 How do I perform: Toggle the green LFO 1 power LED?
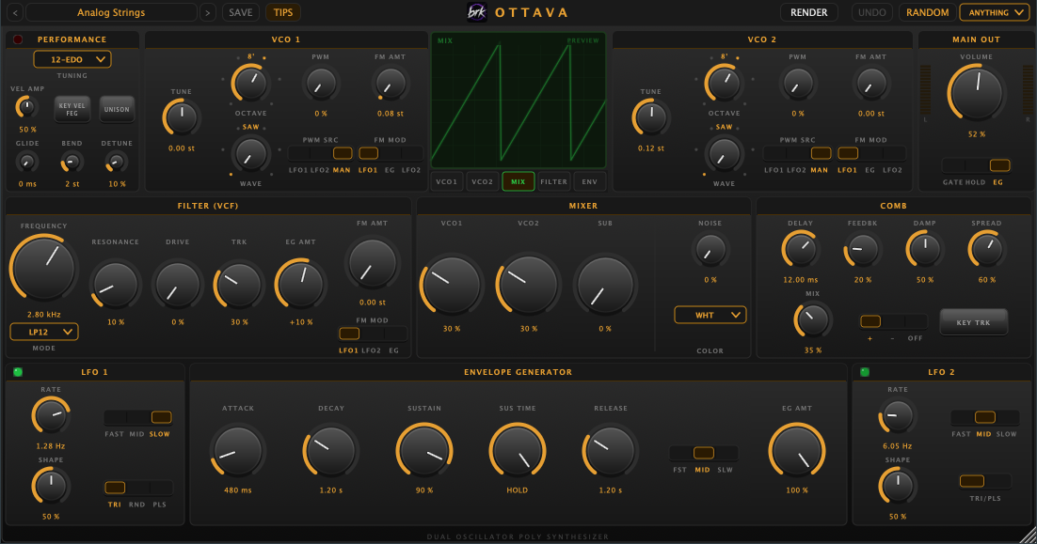18,372
